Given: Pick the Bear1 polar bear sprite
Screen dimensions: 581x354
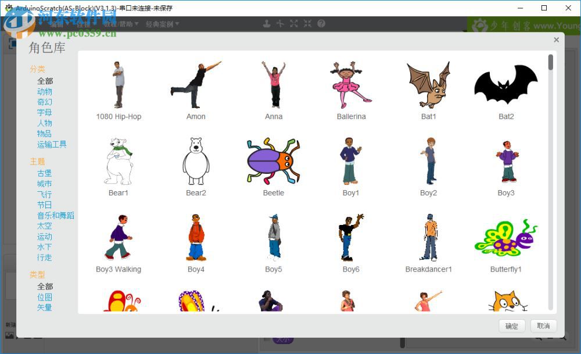Looking at the screenshot, I should [x=119, y=167].
